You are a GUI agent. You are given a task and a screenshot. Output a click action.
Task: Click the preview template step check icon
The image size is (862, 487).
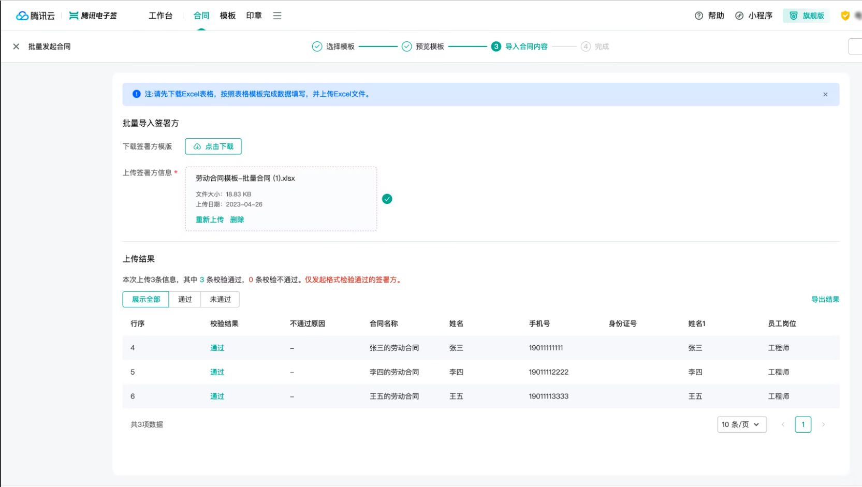[x=407, y=47]
